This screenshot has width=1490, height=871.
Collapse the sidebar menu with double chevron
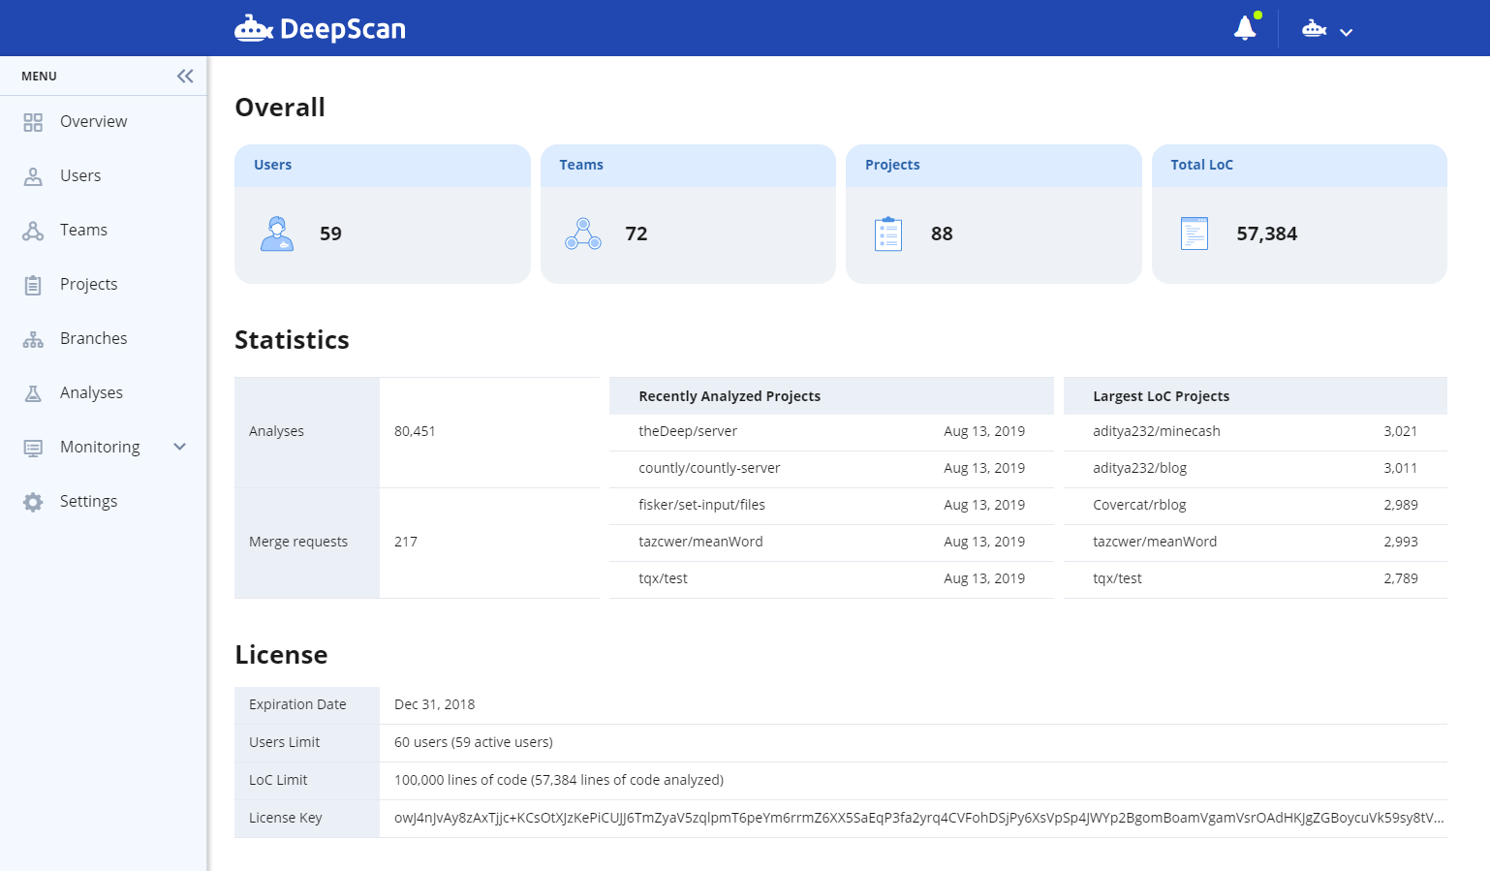[x=185, y=76]
